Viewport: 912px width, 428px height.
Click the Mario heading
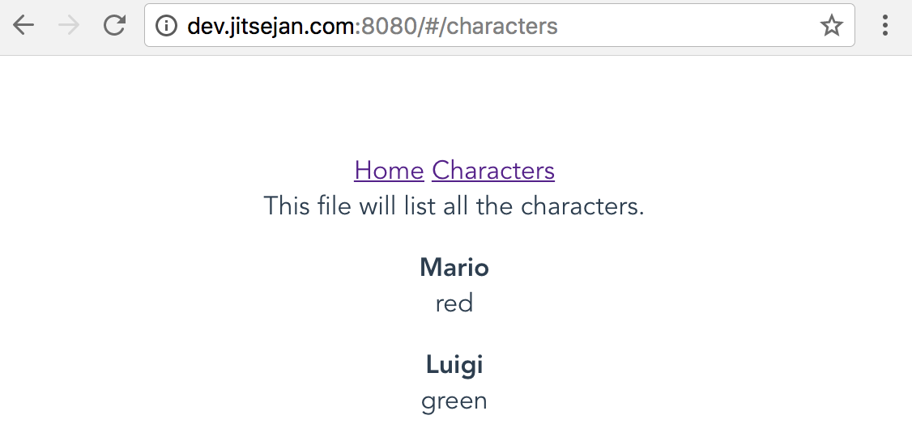(454, 268)
